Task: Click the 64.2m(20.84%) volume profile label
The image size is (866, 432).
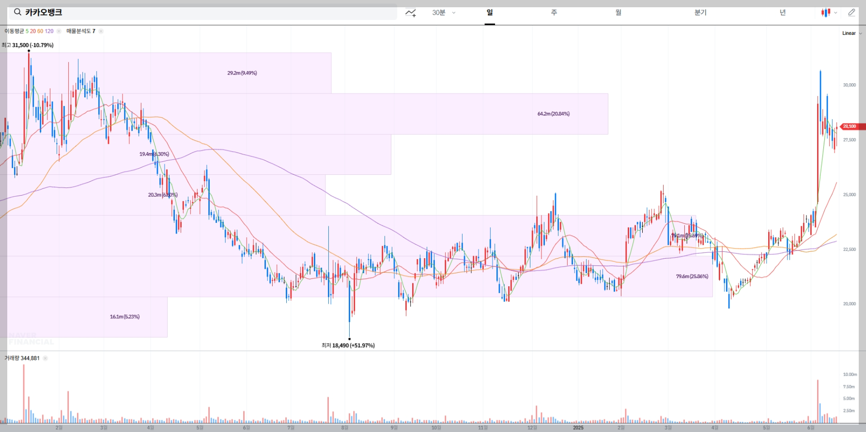Action: [554, 114]
